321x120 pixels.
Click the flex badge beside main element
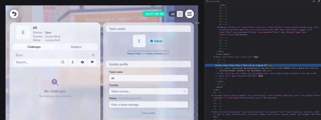tap(256, 57)
